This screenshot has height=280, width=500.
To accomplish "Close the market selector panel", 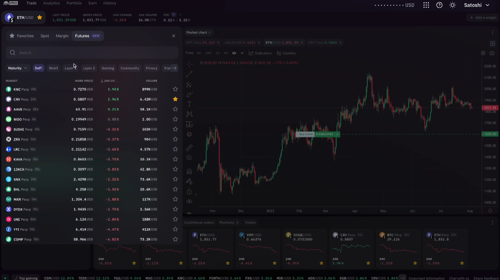I will 173,36.
